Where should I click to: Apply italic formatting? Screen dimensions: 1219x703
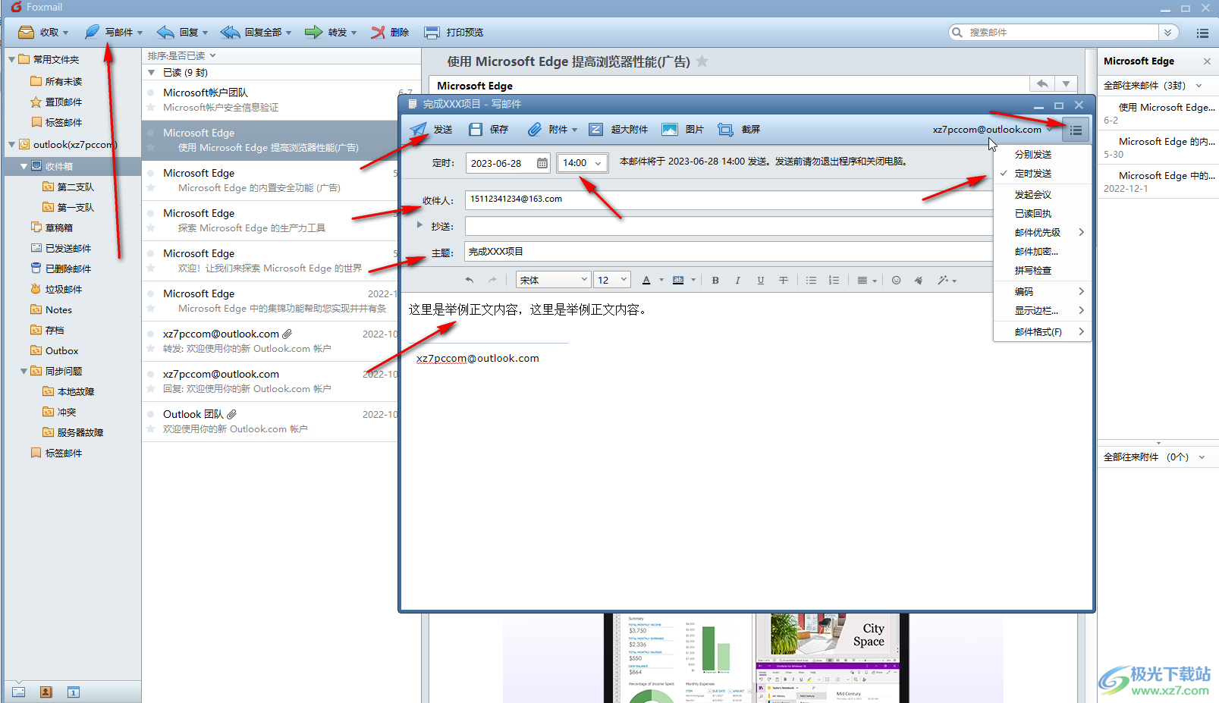(x=737, y=281)
